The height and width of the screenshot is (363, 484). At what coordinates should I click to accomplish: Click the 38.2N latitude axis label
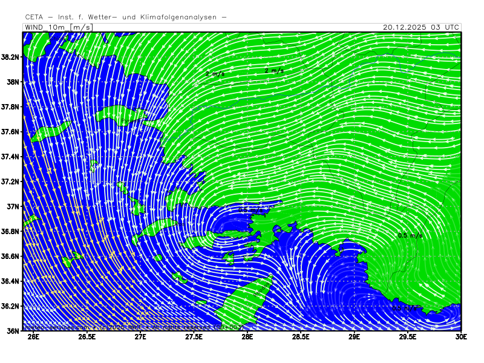coord(11,57)
